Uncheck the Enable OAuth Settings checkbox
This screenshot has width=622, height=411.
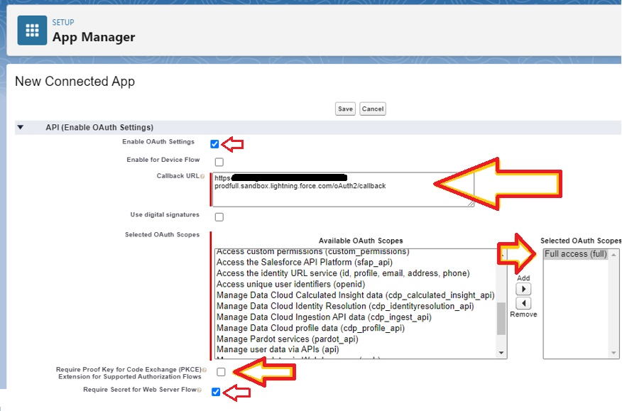pos(215,144)
